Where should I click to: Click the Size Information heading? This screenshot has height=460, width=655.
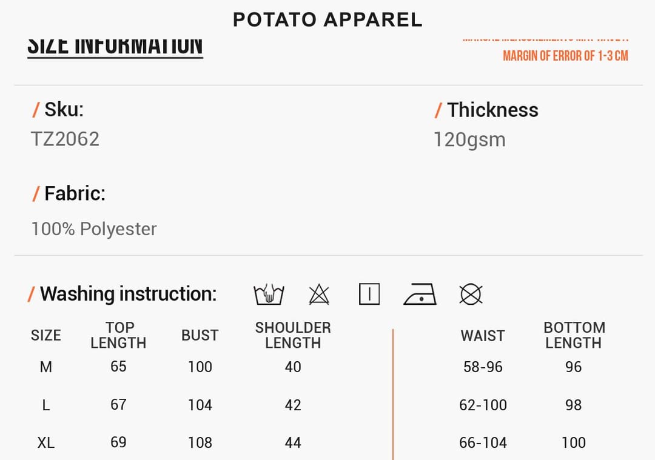[115, 46]
